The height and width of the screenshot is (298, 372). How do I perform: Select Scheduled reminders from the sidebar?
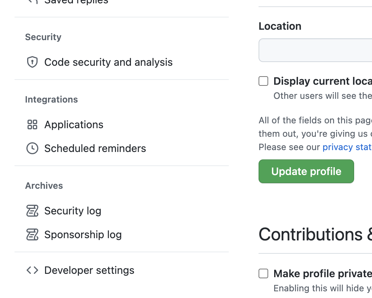pos(95,148)
